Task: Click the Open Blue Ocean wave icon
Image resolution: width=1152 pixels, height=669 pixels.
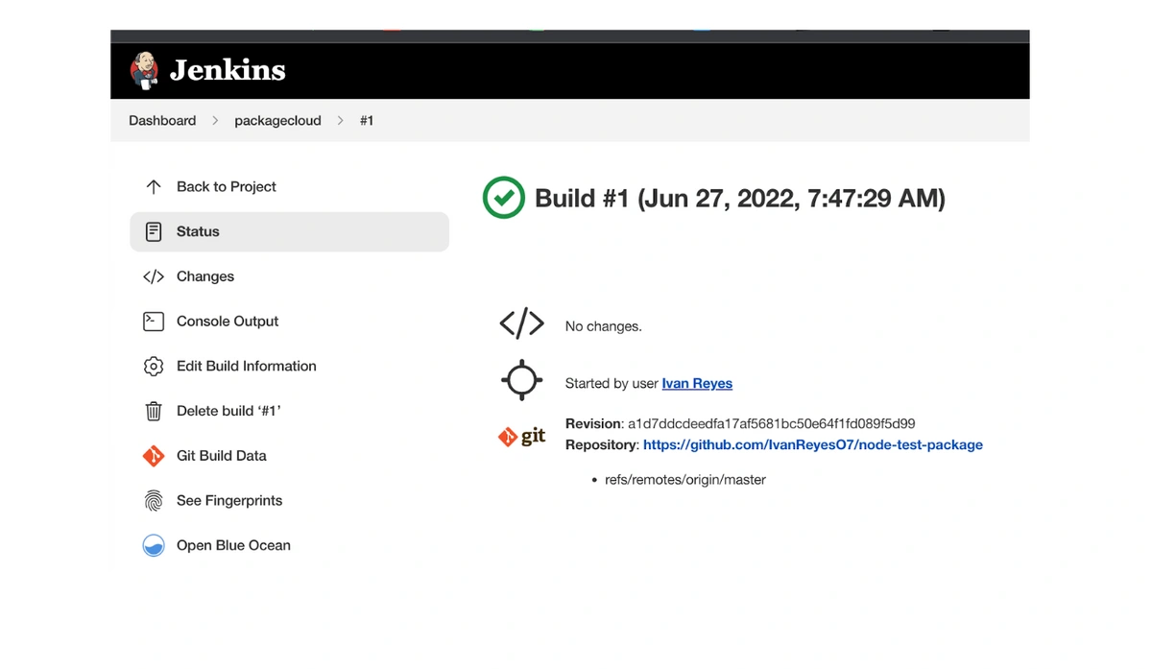Action: [x=154, y=545]
